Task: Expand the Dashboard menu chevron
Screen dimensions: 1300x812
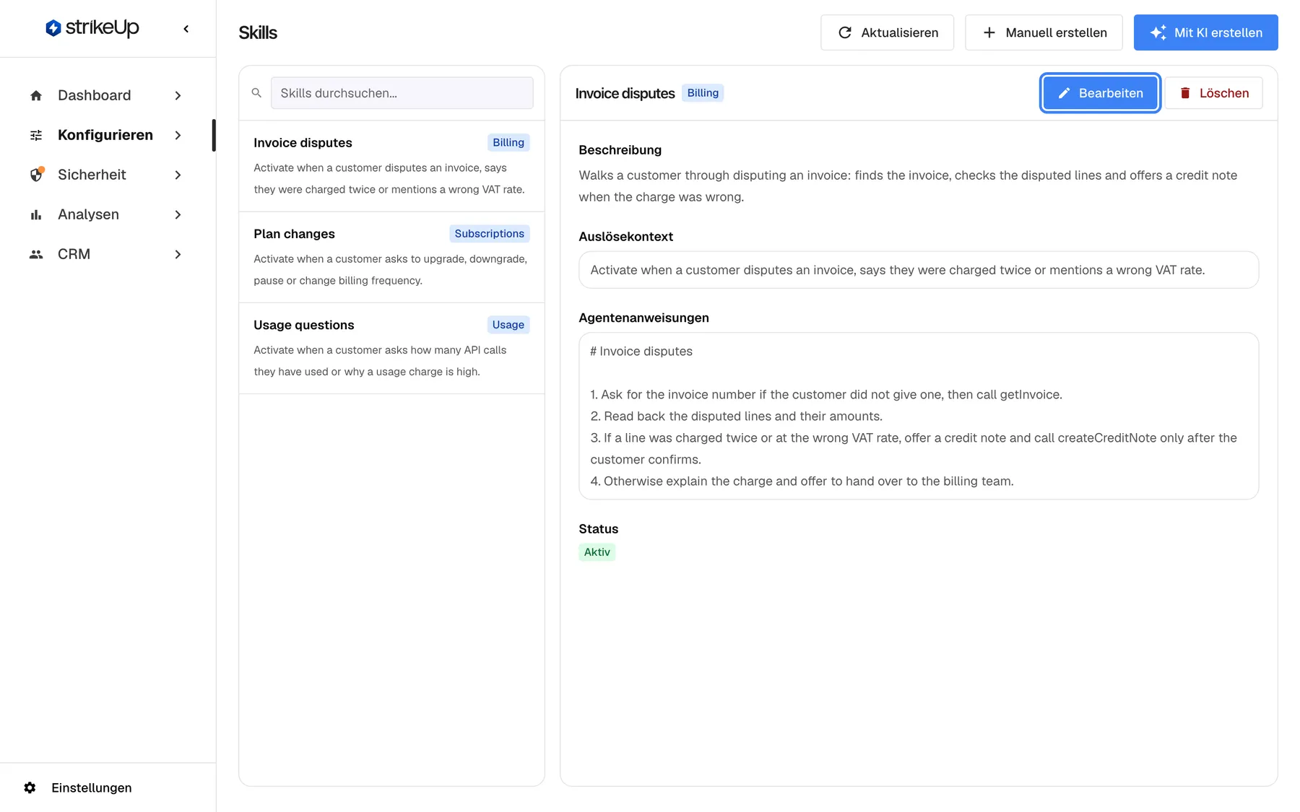Action: tap(178, 95)
